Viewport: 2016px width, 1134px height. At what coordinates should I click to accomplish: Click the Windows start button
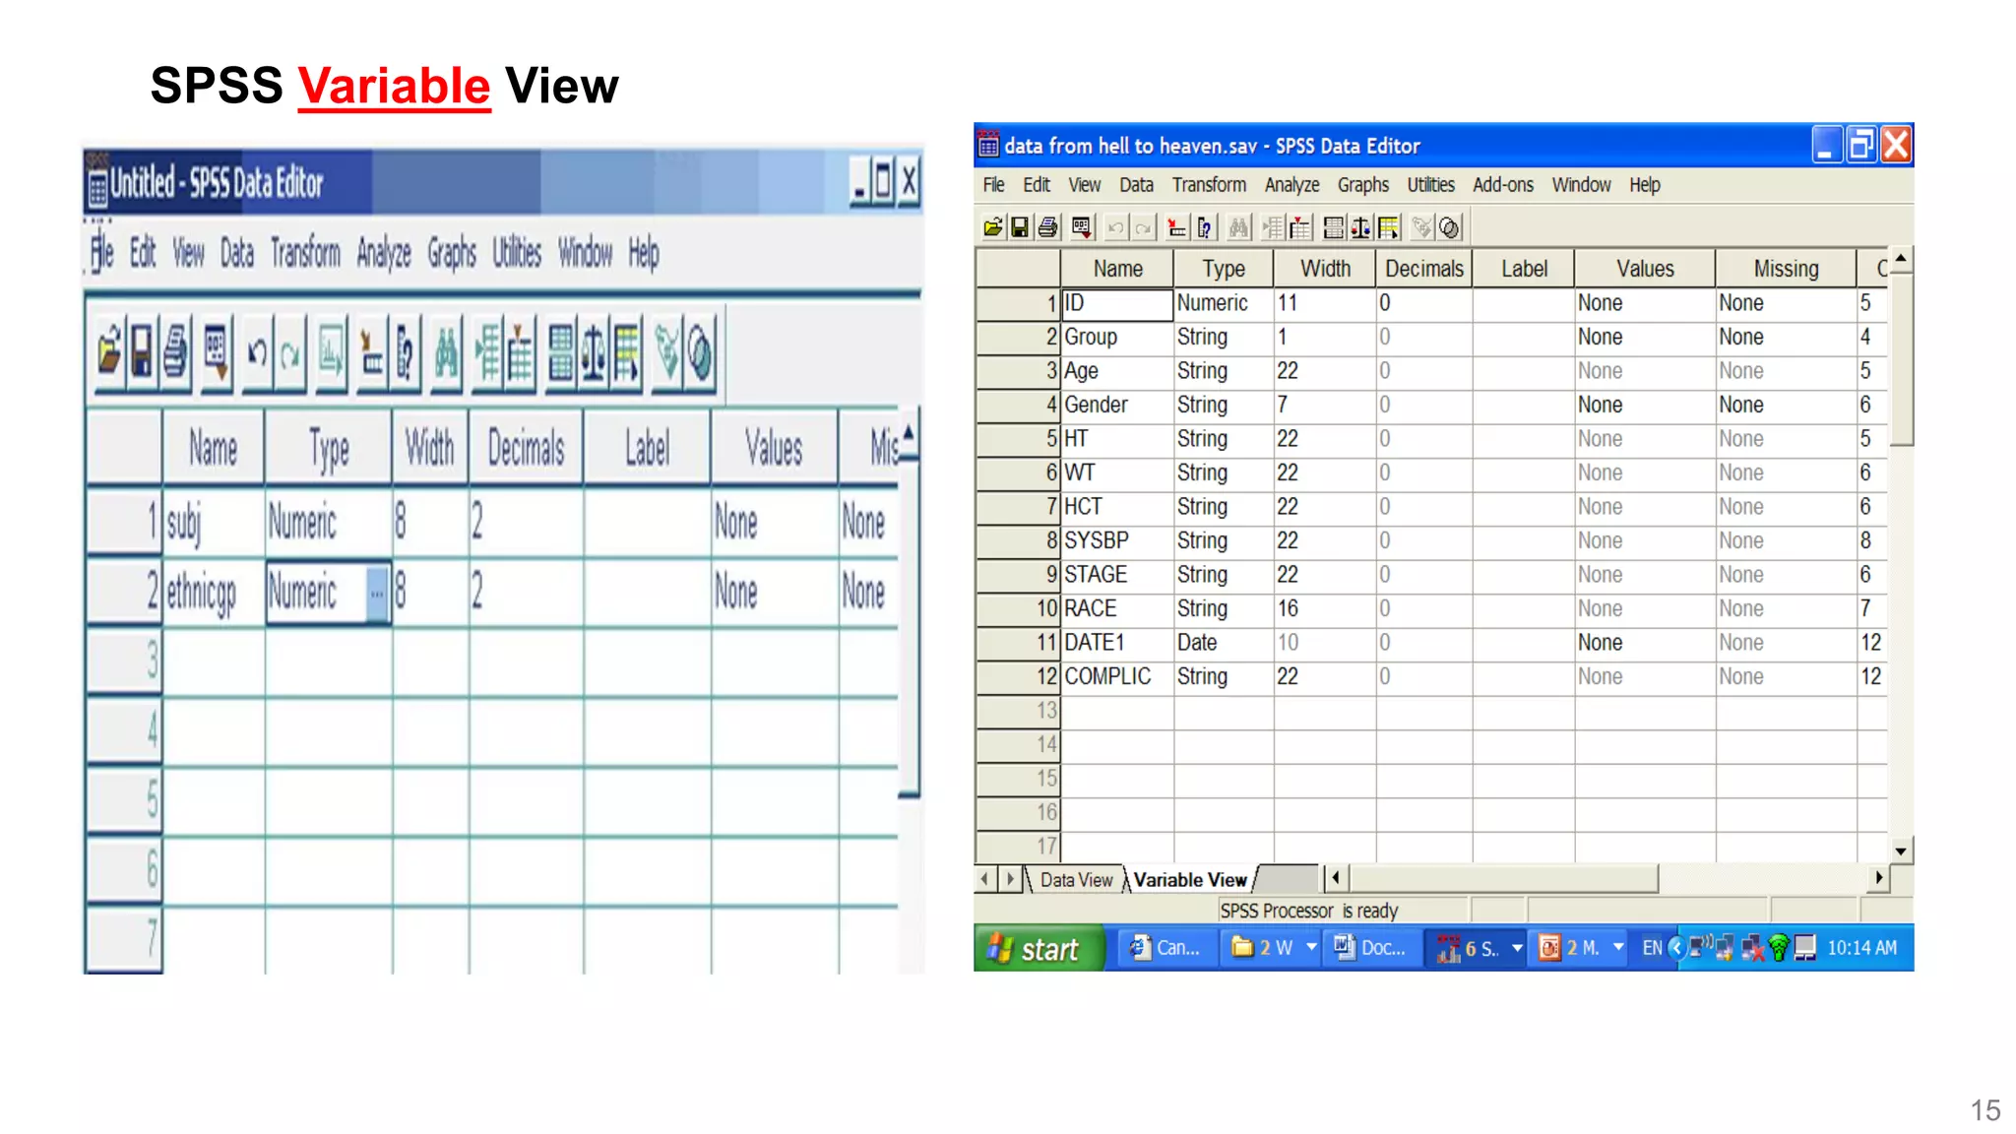[x=1038, y=948]
